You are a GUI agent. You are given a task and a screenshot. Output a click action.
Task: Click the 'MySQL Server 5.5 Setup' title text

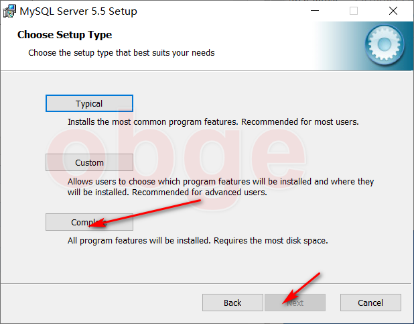[78, 11]
